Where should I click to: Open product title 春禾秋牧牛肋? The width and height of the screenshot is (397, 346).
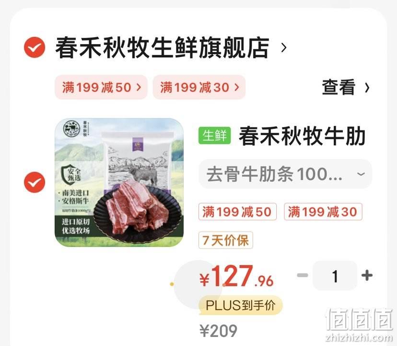pos(302,136)
